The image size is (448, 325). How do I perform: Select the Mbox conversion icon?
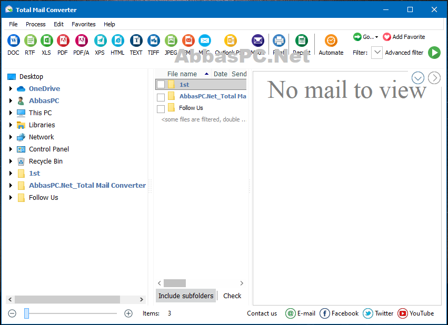click(x=258, y=40)
